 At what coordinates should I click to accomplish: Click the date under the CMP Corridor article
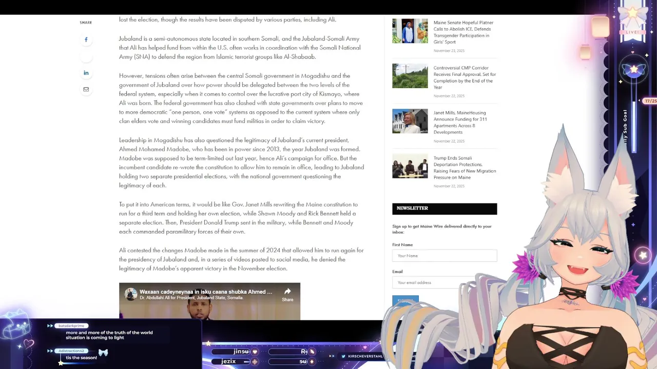coord(449,96)
